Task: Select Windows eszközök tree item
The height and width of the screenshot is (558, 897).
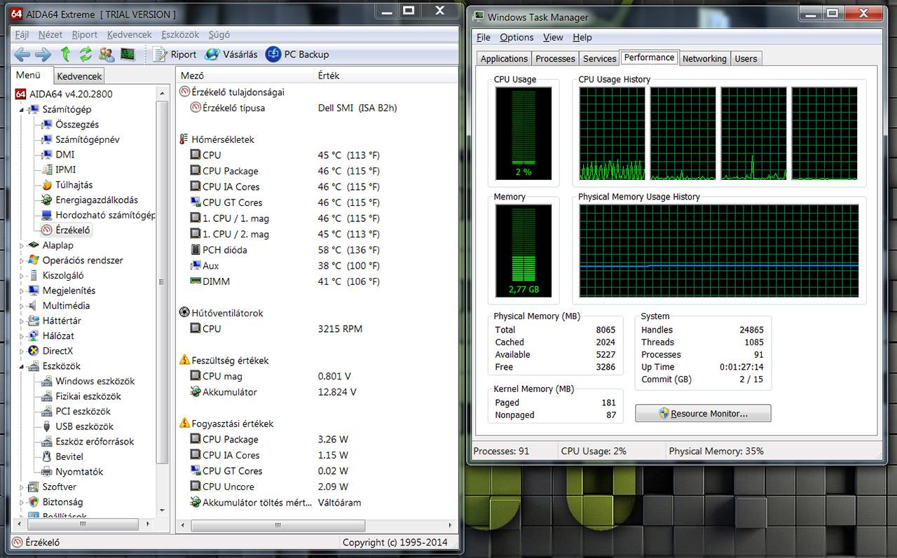Action: click(95, 381)
